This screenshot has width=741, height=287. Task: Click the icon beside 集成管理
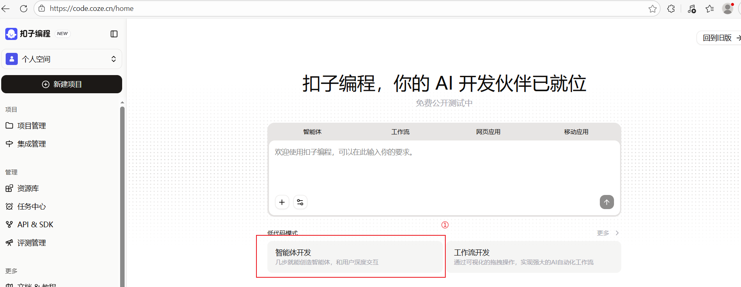[x=9, y=144]
